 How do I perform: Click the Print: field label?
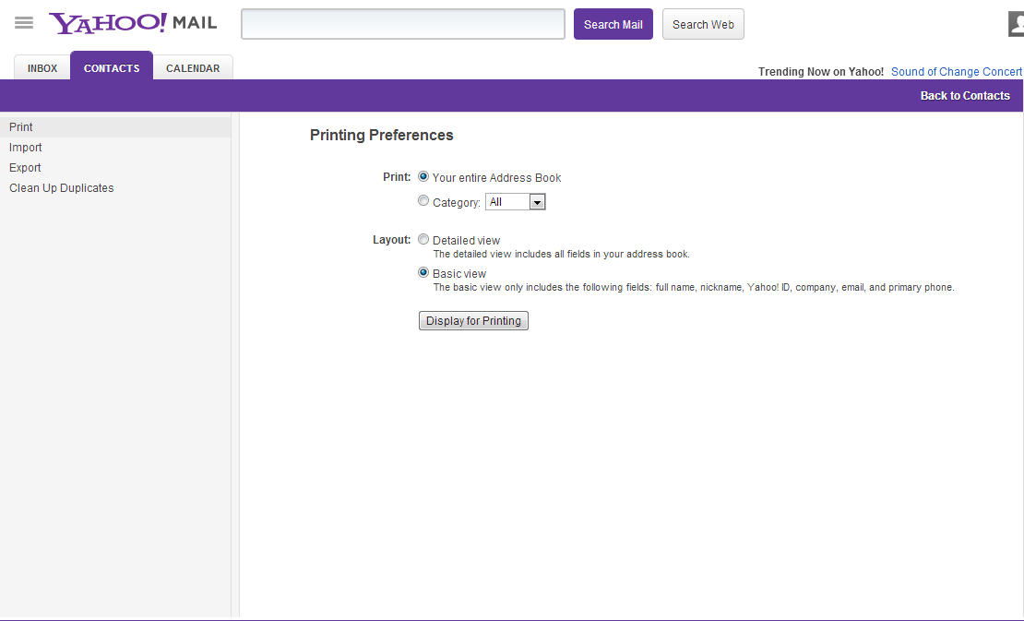pos(397,177)
